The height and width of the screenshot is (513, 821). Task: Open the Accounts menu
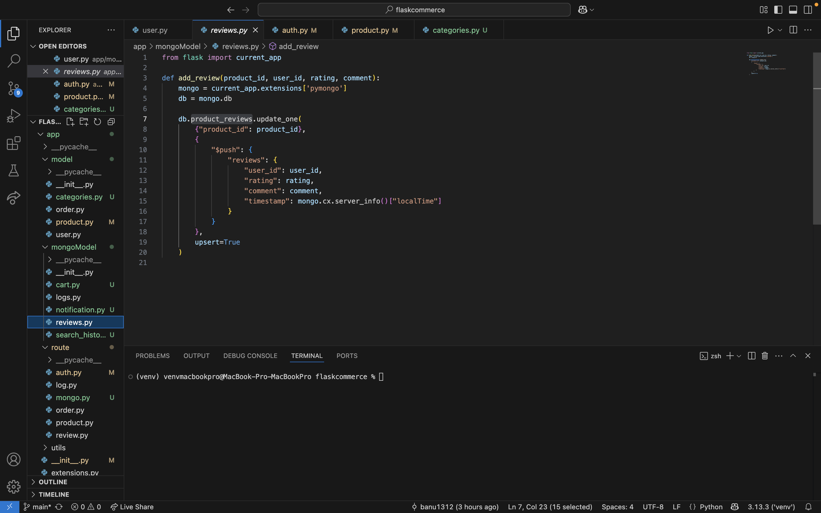(x=14, y=459)
